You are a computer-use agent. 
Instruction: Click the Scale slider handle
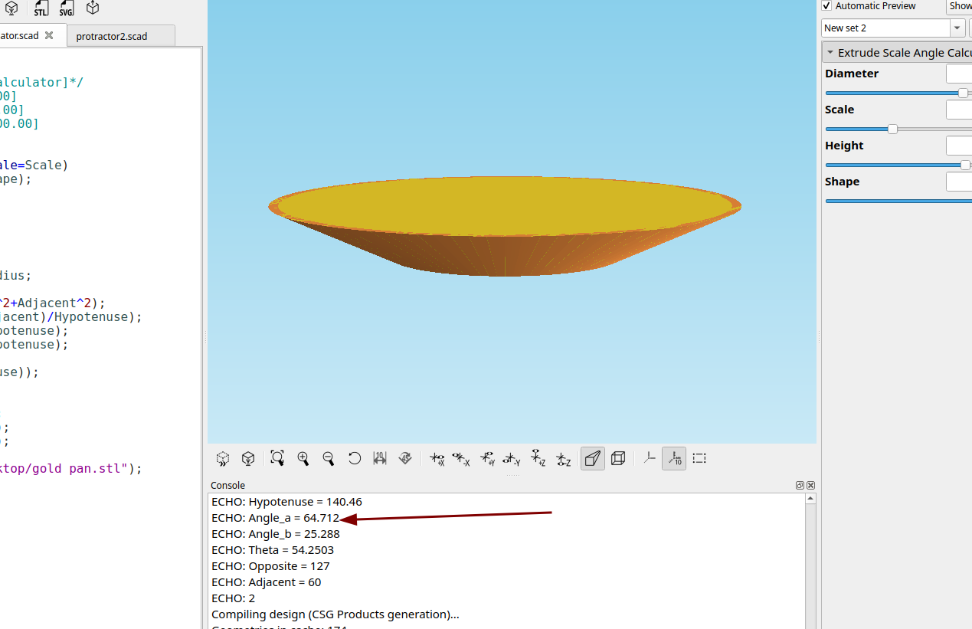[x=892, y=129]
